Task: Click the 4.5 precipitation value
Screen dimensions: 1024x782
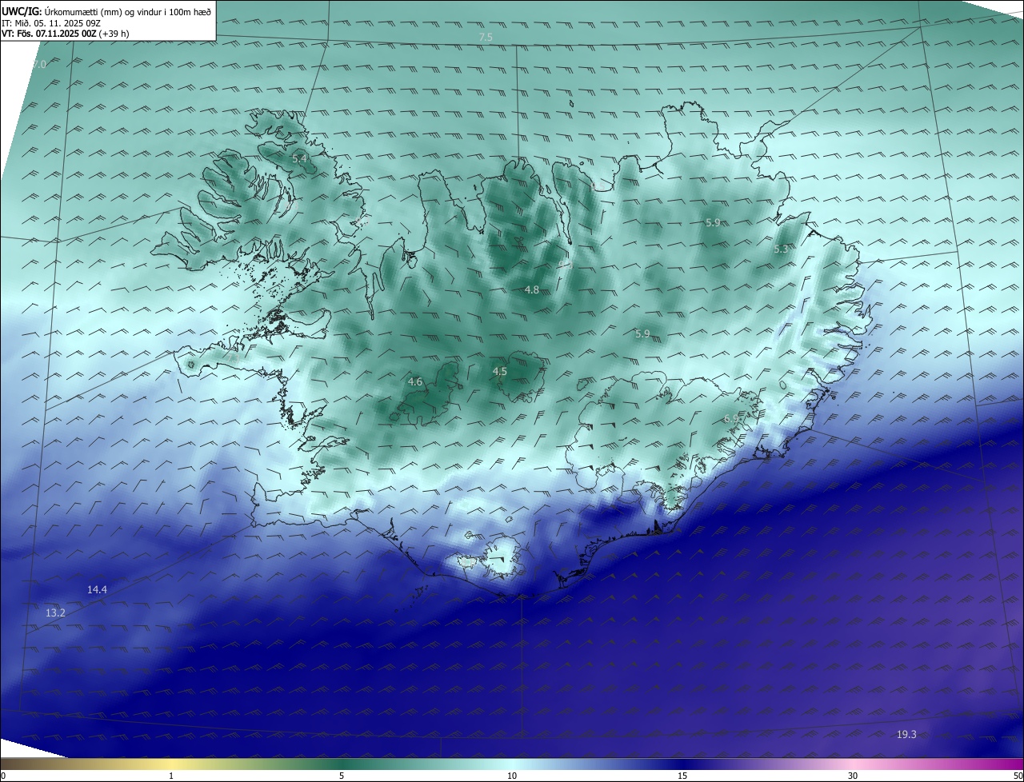Action: (500, 372)
